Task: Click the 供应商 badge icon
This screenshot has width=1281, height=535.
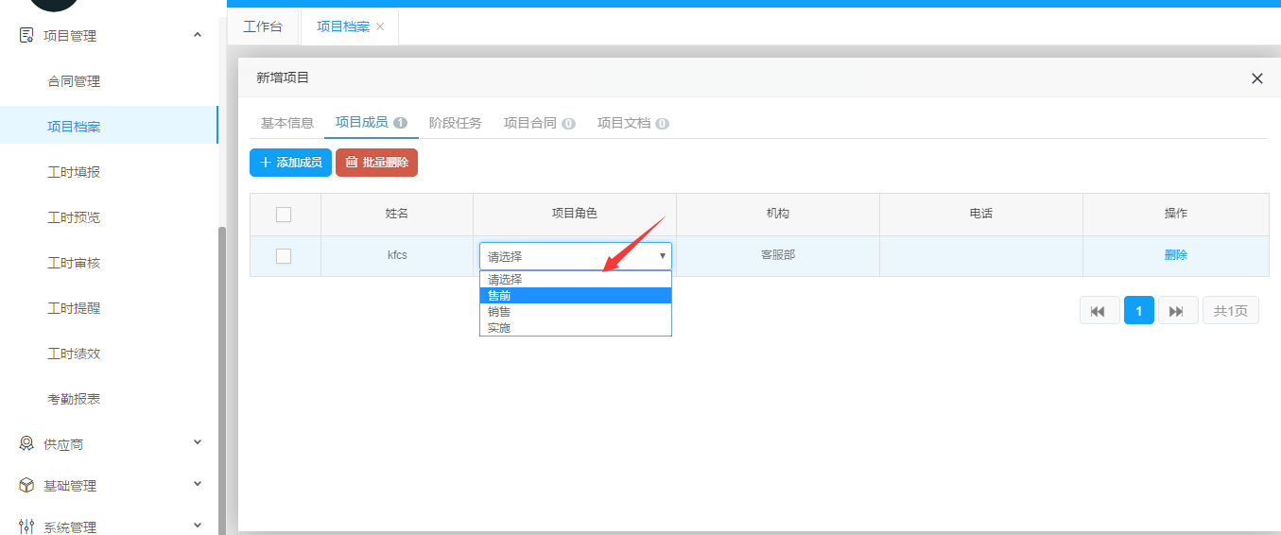Action: (26, 443)
